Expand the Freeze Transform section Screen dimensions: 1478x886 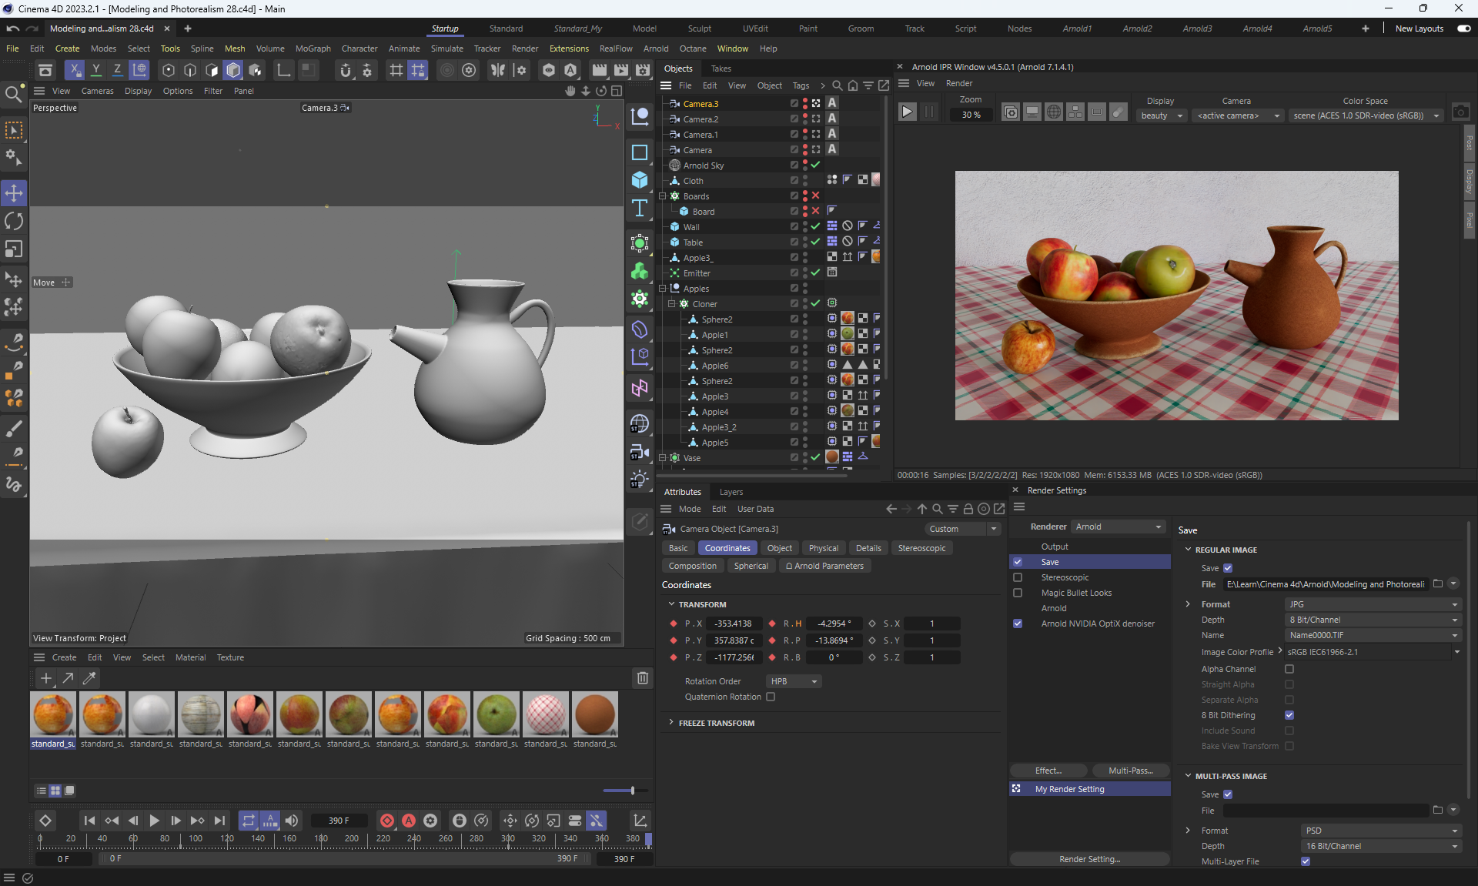(671, 723)
